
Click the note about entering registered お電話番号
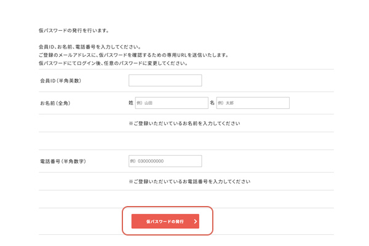click(x=189, y=181)
